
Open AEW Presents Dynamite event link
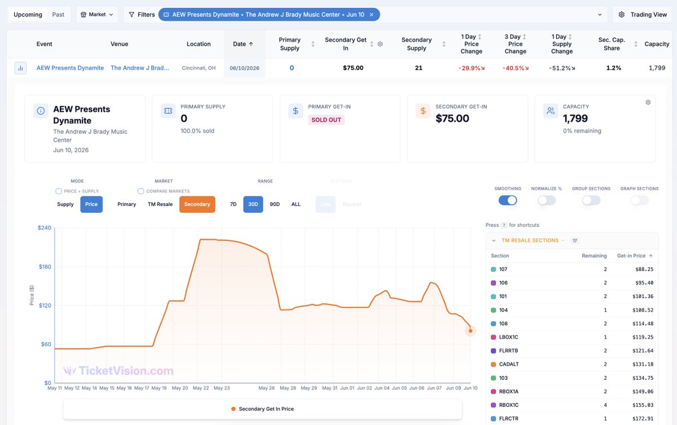pos(71,68)
